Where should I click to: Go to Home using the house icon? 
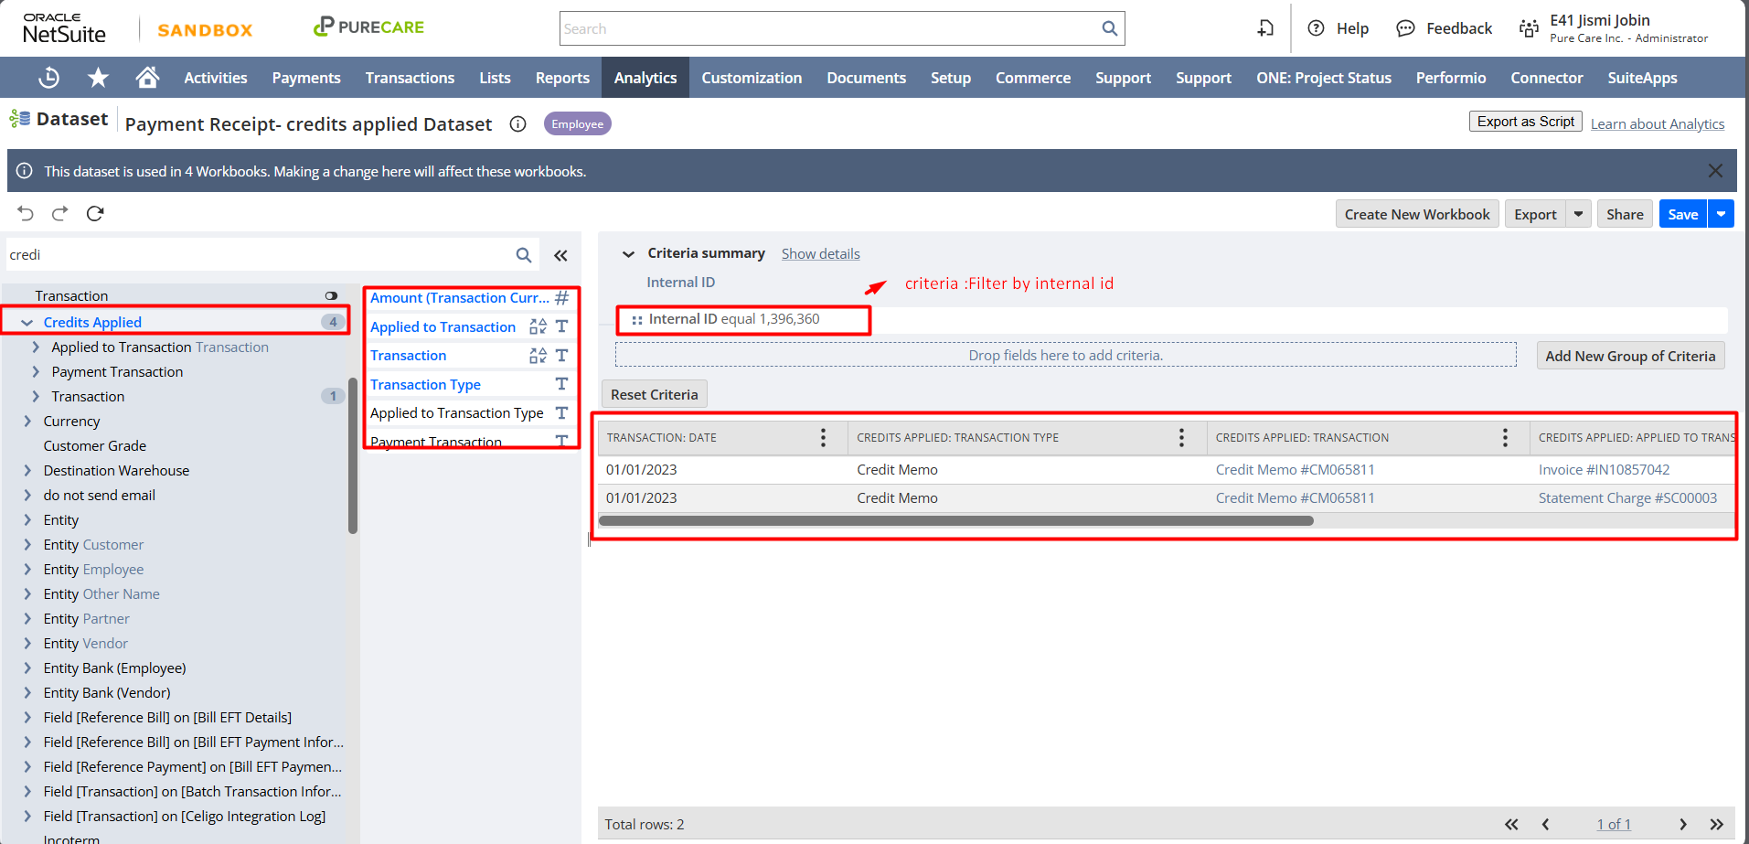147,78
